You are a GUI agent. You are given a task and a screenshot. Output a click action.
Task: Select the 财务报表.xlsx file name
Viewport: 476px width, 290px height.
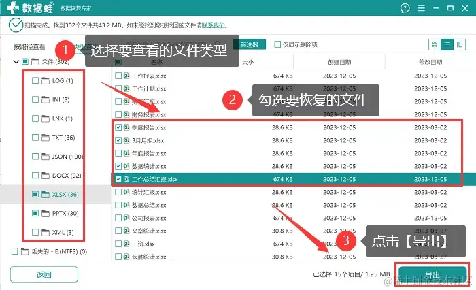tap(149, 114)
